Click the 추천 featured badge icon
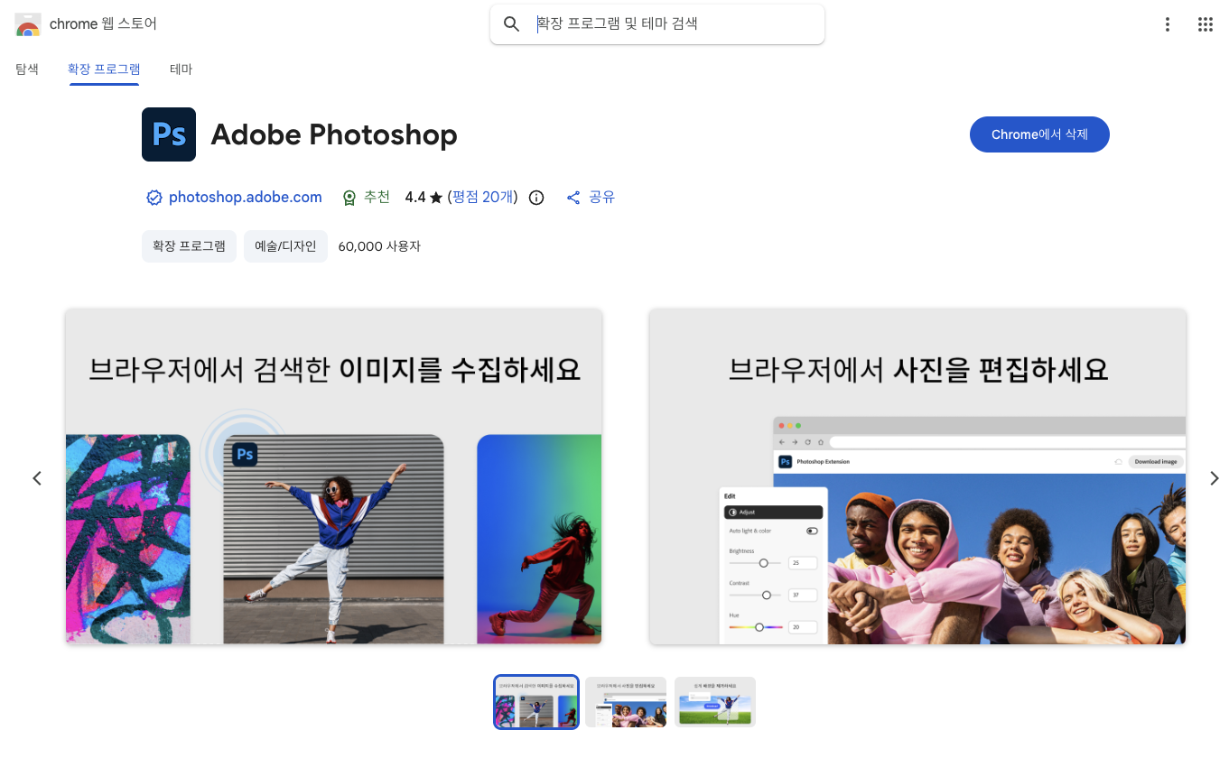Image resolution: width=1229 pixels, height=758 pixels. [349, 198]
